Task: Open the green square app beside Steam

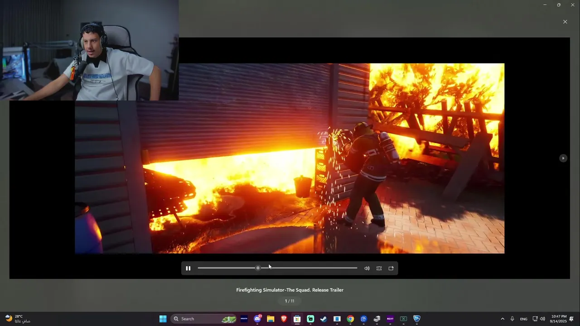Action: [310, 319]
